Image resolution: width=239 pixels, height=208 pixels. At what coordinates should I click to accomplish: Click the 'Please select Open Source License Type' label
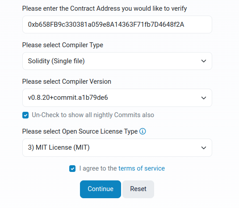pyautogui.click(x=80, y=131)
